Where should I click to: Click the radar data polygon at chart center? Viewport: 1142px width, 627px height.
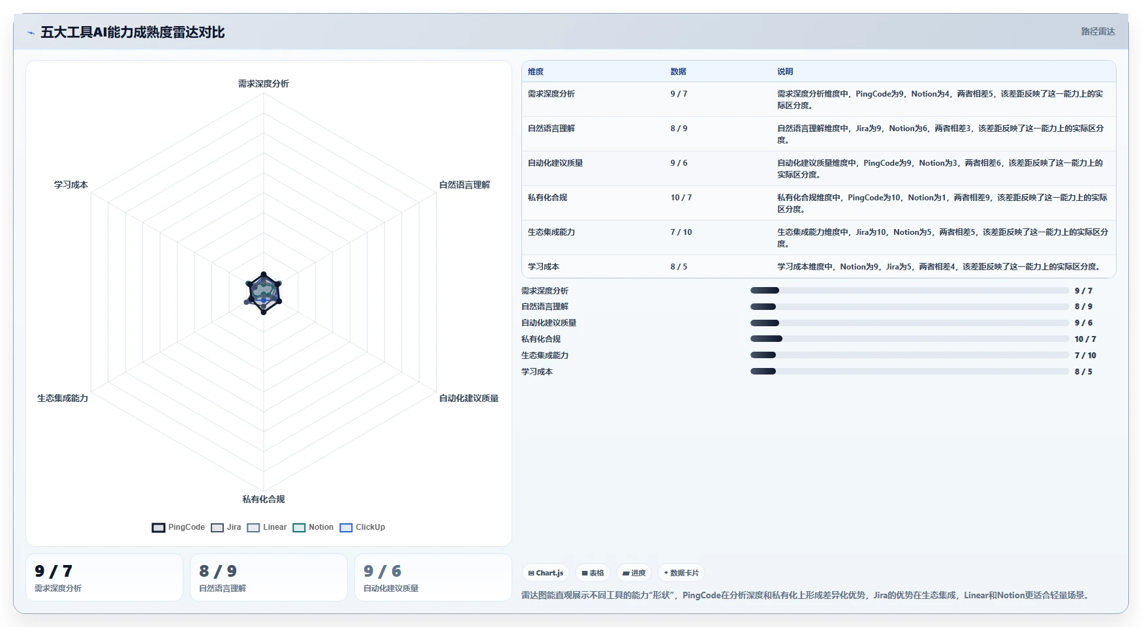tap(264, 293)
